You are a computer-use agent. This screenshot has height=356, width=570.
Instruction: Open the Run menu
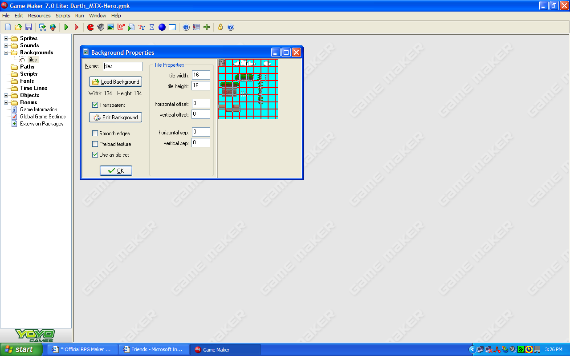[79, 15]
